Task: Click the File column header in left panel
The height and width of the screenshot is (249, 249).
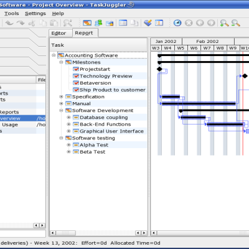Action: pos(41,80)
